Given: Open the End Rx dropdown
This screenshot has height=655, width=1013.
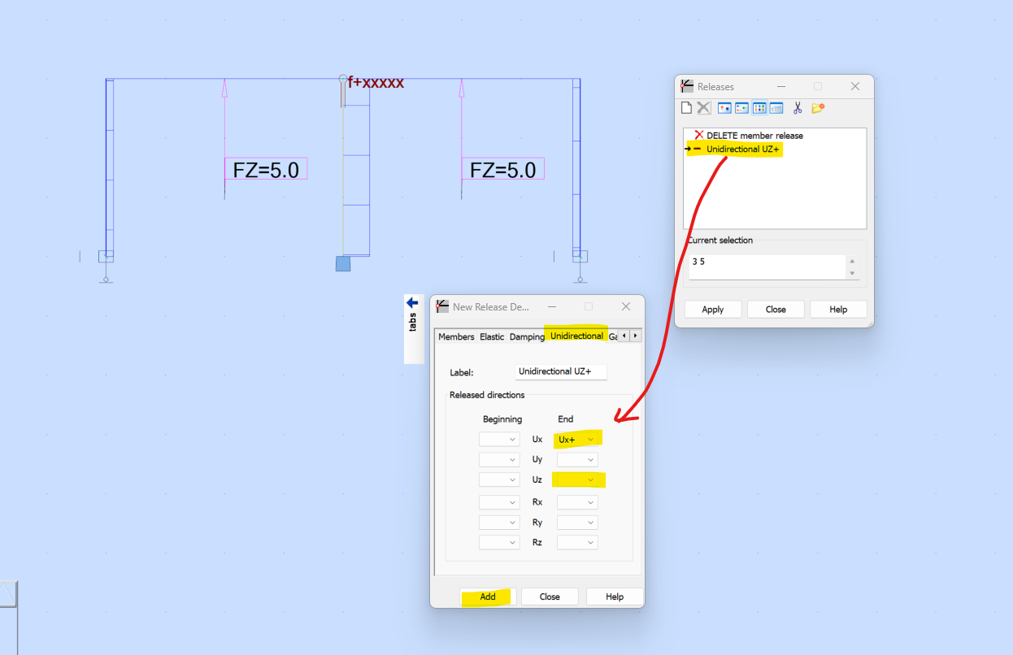Looking at the screenshot, I should [577, 501].
